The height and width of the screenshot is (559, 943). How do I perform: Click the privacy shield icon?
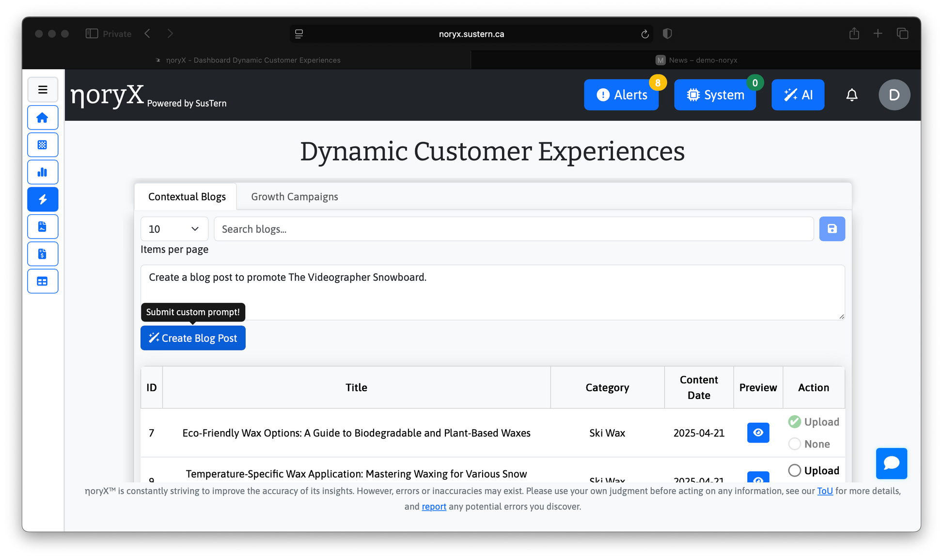[667, 33]
